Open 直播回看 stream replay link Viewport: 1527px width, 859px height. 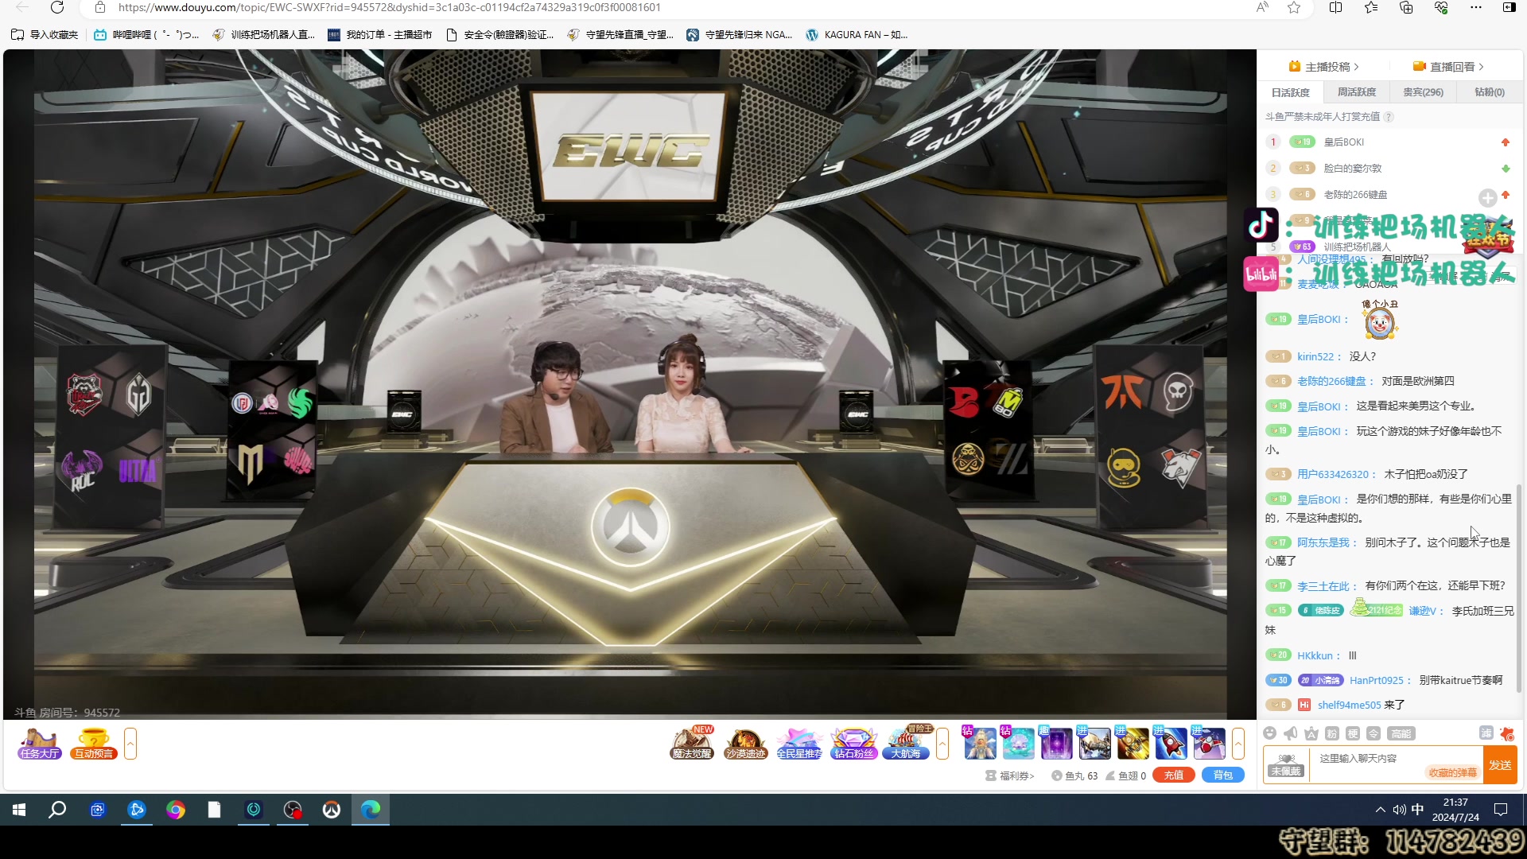click(1449, 67)
